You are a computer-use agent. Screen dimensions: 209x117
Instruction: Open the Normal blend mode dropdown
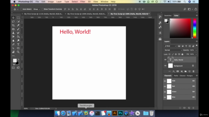click(173, 50)
